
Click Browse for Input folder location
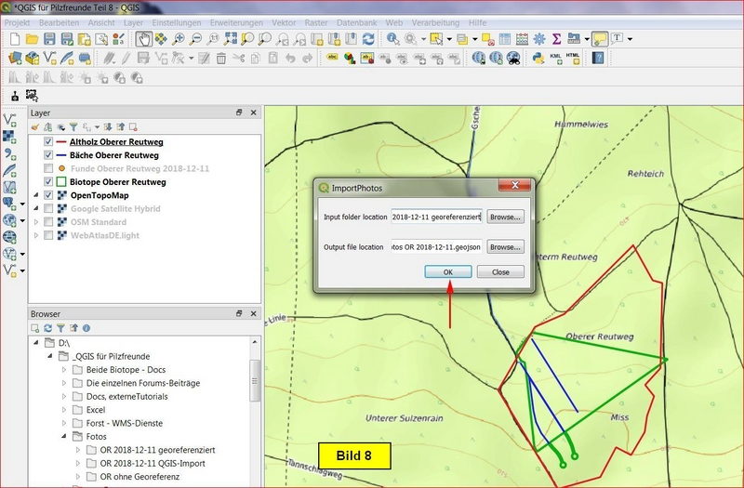click(506, 217)
